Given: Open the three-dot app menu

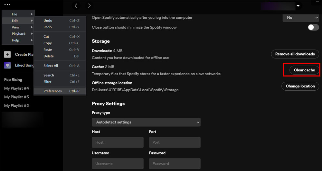Looking at the screenshot, I should pos(7,4).
